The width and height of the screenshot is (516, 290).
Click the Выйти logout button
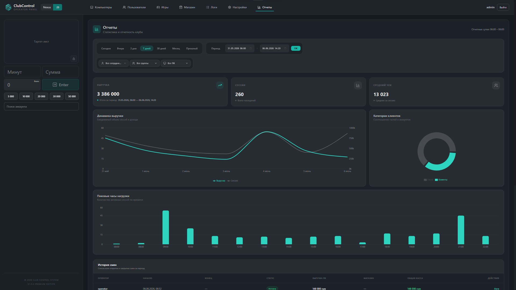[x=503, y=7]
